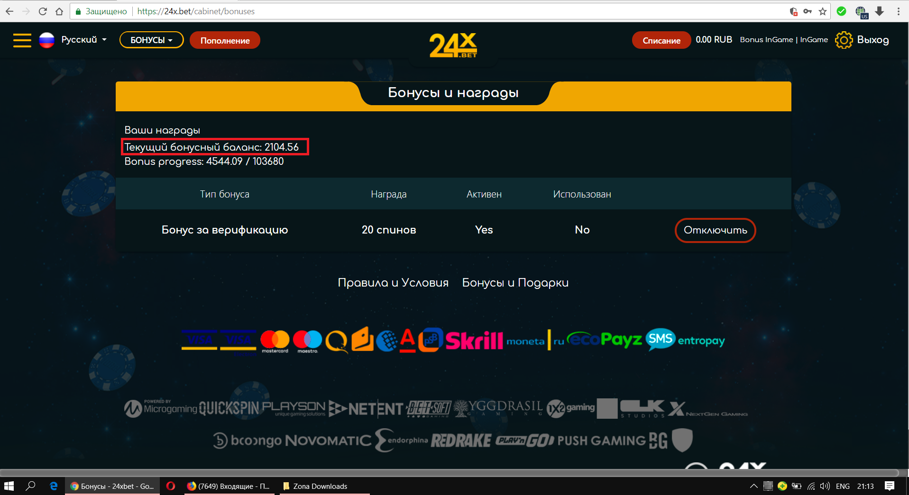Viewport: 909px width, 495px height.
Task: Click the Russian flag icon
Action: click(x=46, y=40)
